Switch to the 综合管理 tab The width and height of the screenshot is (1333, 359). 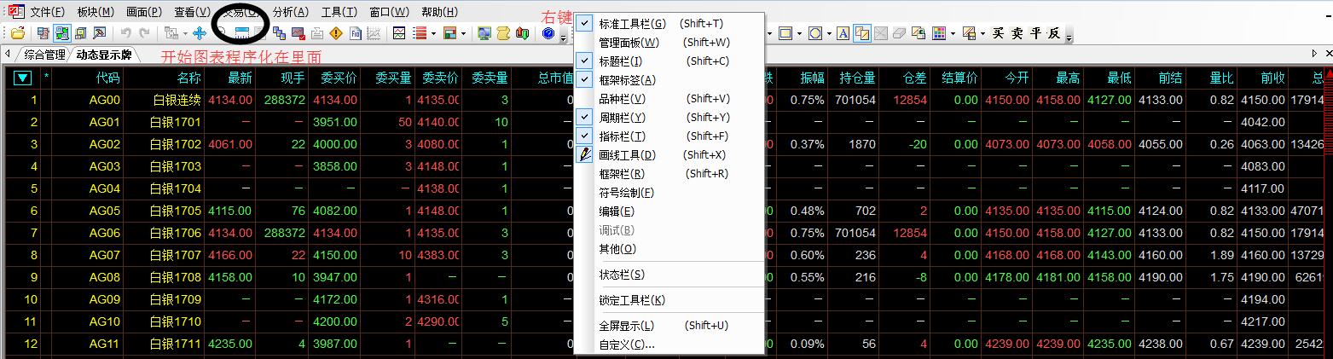[44, 55]
